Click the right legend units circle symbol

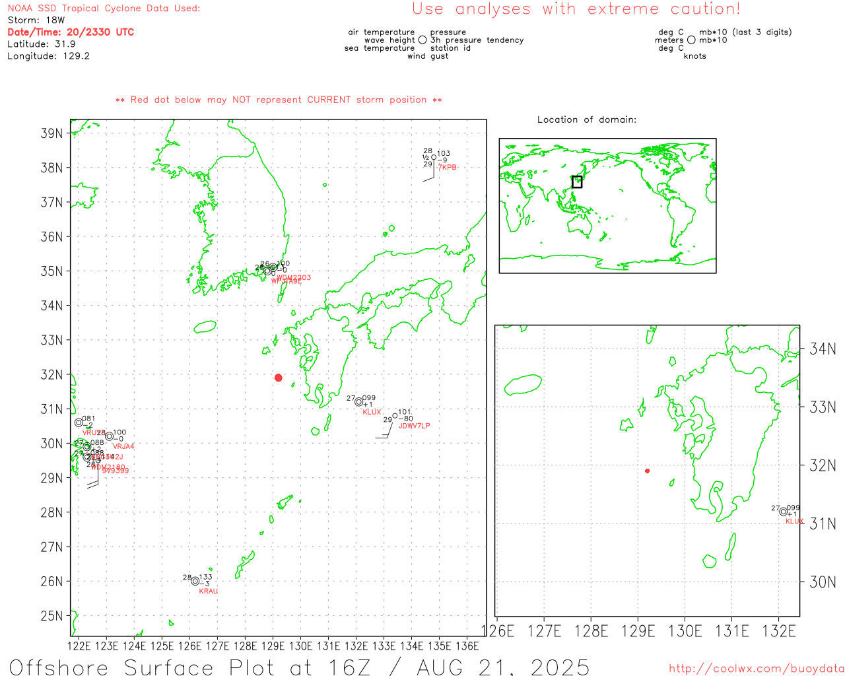coord(691,40)
